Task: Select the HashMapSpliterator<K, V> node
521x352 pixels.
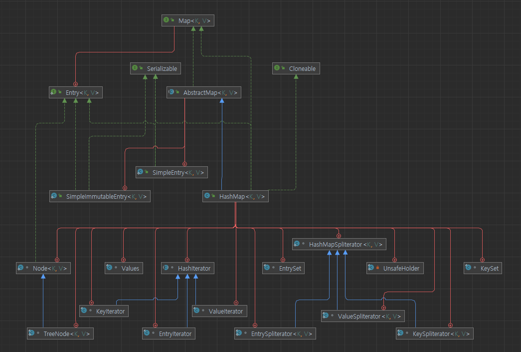Action: tap(339, 244)
